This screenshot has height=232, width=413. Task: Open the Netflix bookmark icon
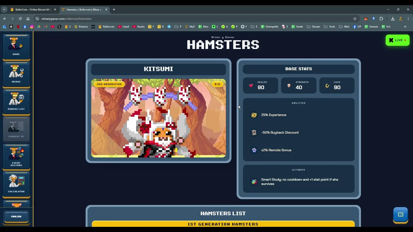(x=18, y=26)
